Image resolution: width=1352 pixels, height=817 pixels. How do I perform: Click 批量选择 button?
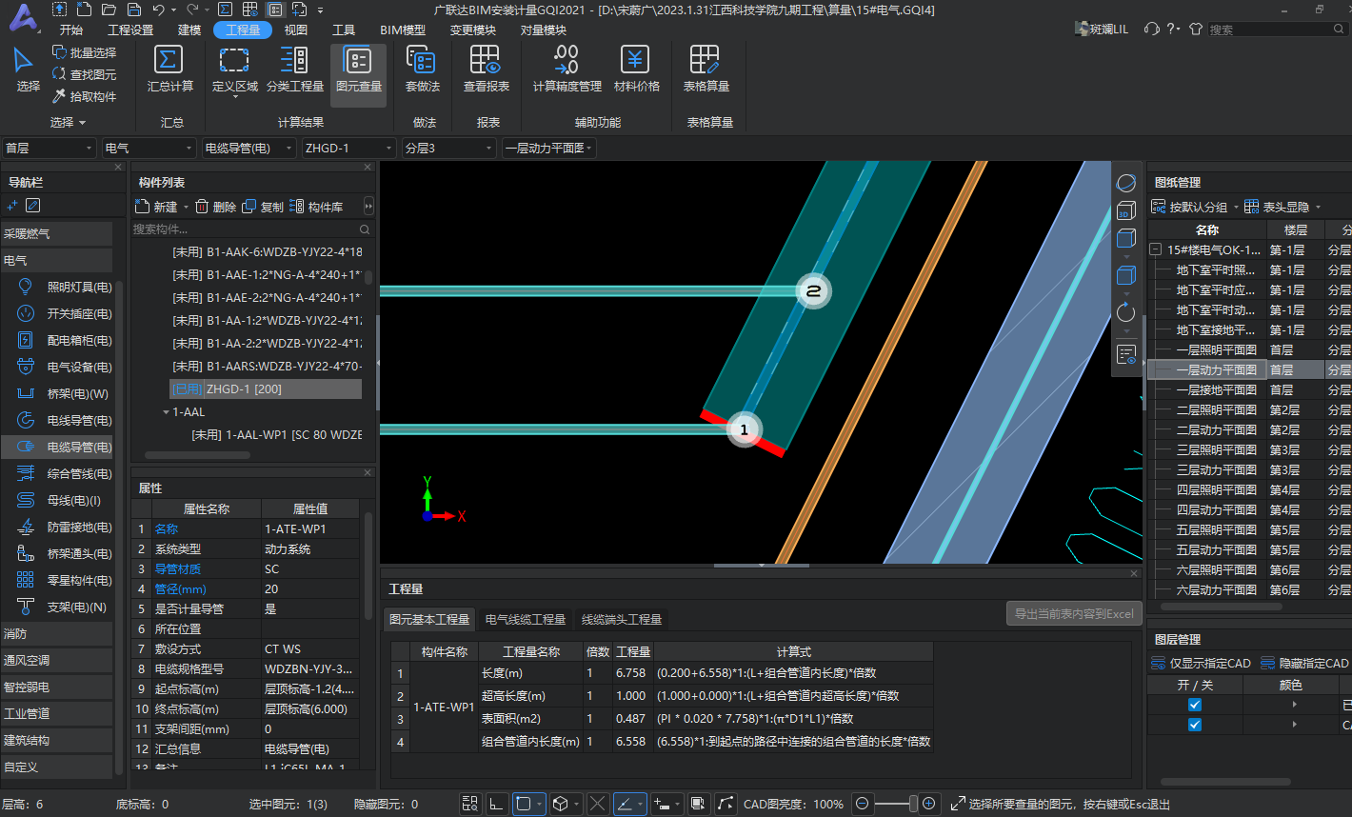[x=84, y=52]
